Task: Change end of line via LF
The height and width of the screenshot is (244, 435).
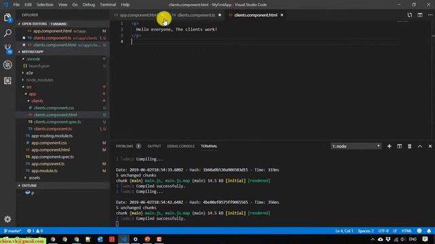Action: [x=395, y=230]
